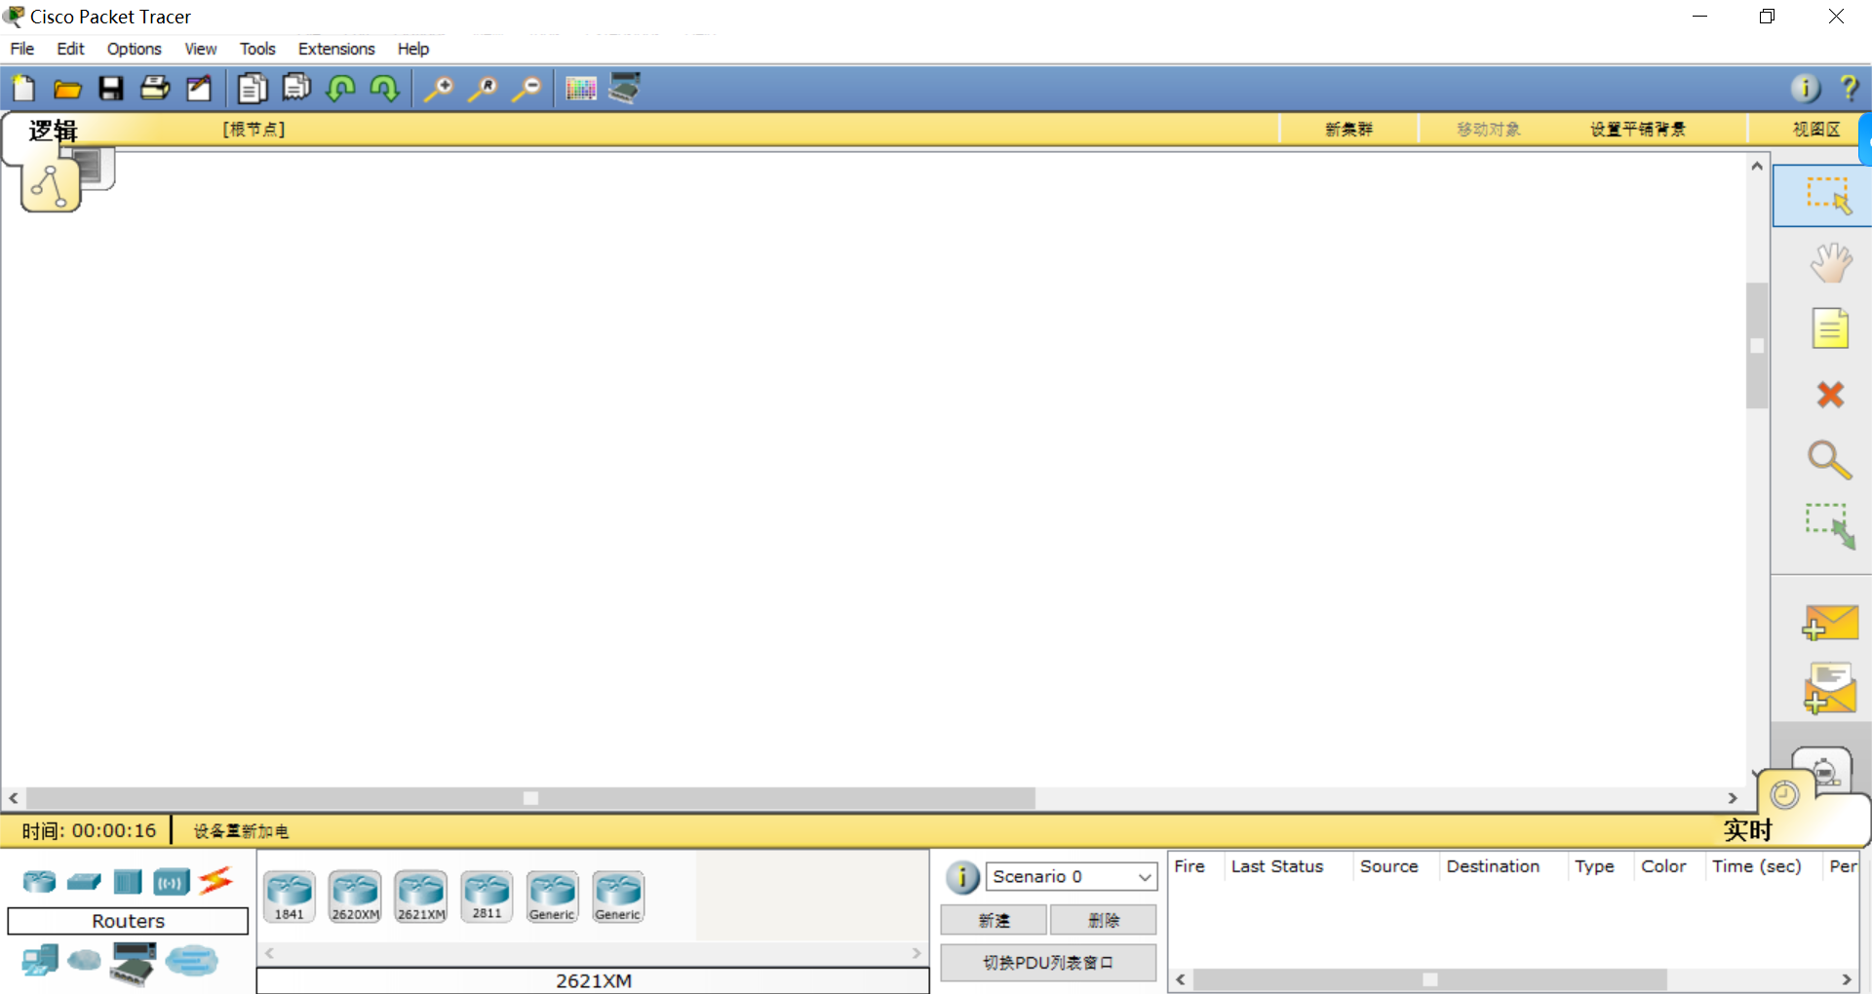1872x994 pixels.
Task: Click the Undo green arrow icon
Action: [x=340, y=89]
